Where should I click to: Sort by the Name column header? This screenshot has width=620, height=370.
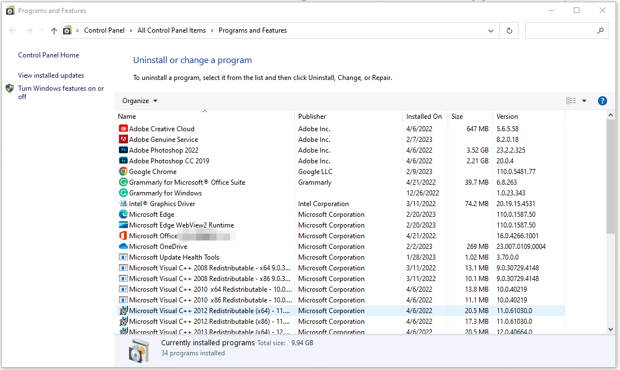click(206, 117)
